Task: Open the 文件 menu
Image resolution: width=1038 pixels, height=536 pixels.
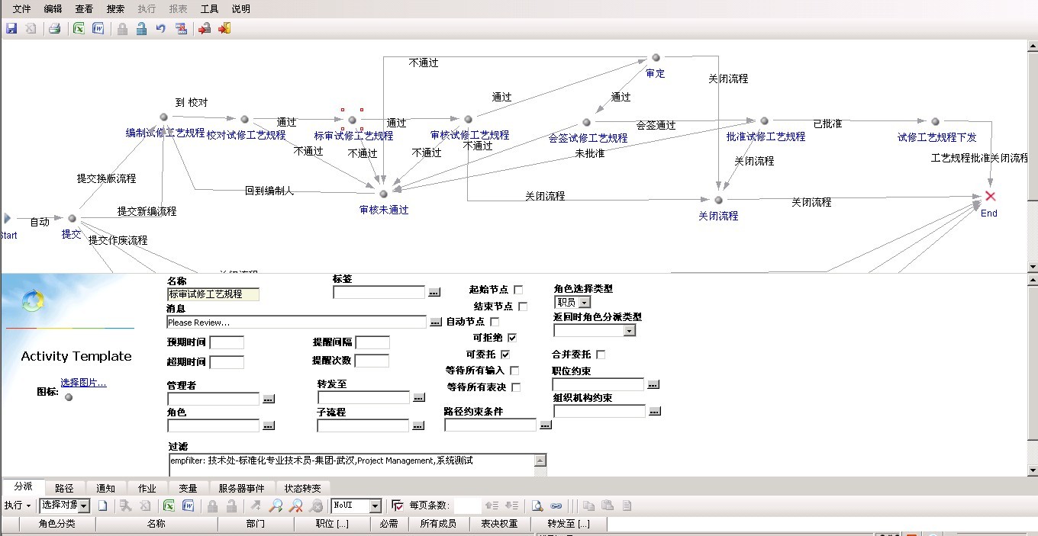Action: pyautogui.click(x=22, y=9)
